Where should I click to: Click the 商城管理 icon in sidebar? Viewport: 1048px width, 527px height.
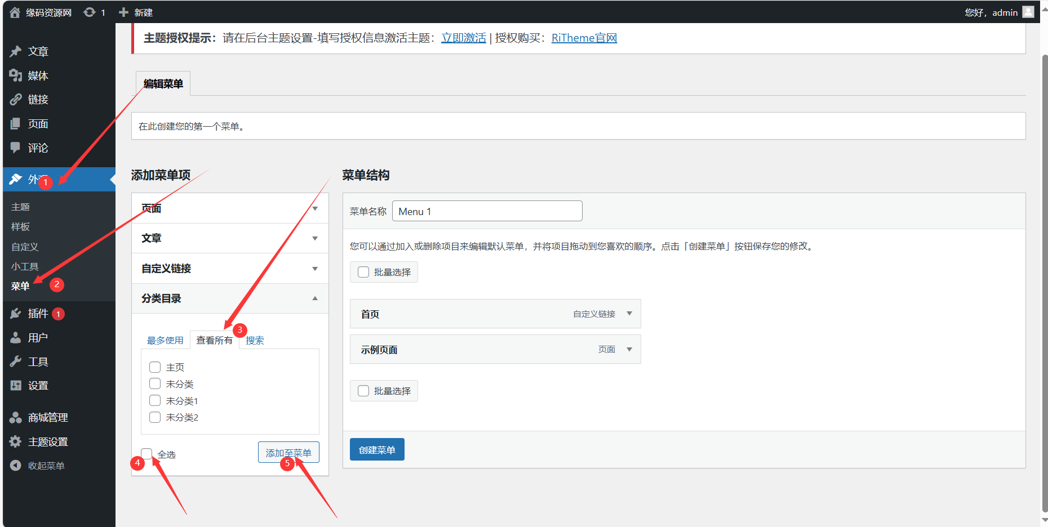pyautogui.click(x=16, y=417)
